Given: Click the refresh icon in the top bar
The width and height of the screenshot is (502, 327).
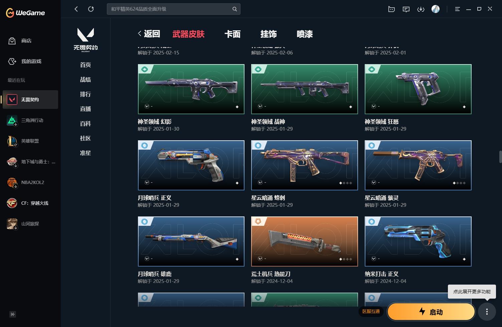Looking at the screenshot, I should tap(91, 9).
